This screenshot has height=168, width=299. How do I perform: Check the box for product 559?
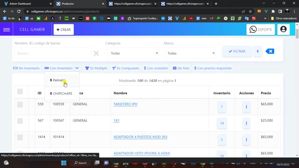click(20, 105)
